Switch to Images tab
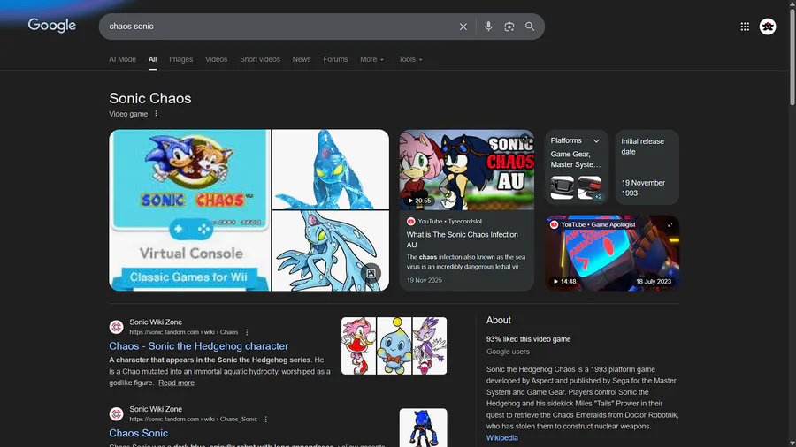 point(180,59)
